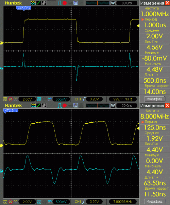170x205 pixels.
Task: Click the Модифиц button in top panel
Action: pos(154,99)
